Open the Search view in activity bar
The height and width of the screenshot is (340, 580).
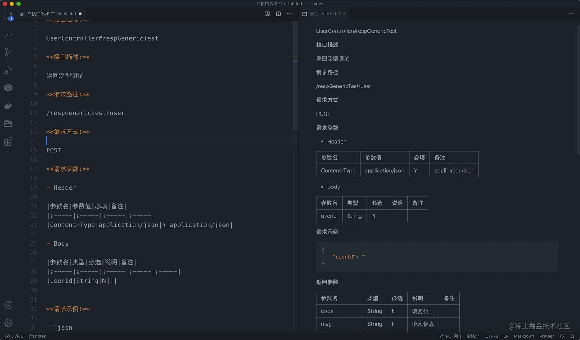tap(8, 34)
